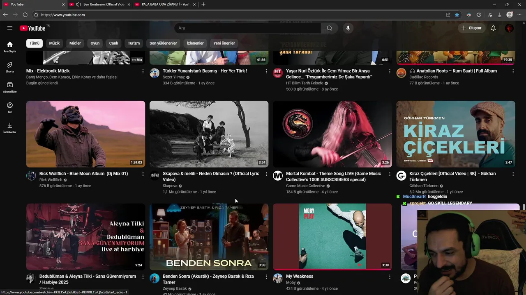Open options menu for Türkler Yunanistan'ı Basmış video
Viewport: 526px width, 295px height.
(266, 71)
